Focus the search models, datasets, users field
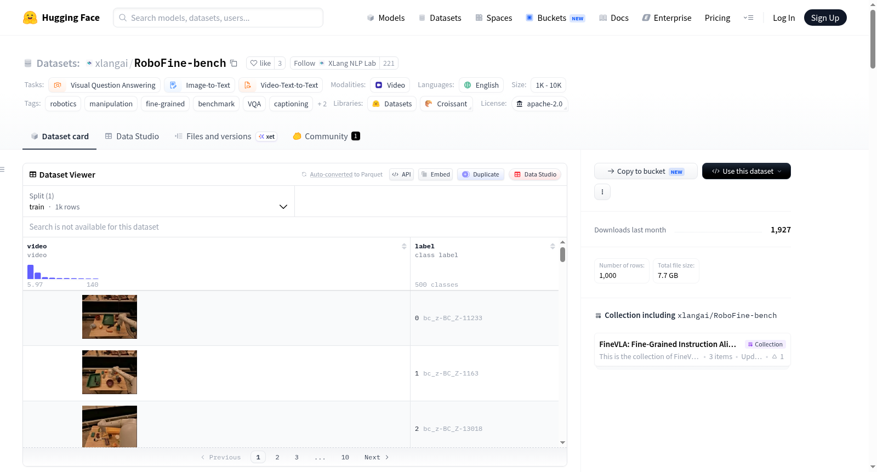This screenshot has height=472, width=877. point(218,18)
